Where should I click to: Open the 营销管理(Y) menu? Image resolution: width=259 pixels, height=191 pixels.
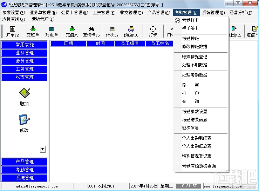(x=43, y=19)
